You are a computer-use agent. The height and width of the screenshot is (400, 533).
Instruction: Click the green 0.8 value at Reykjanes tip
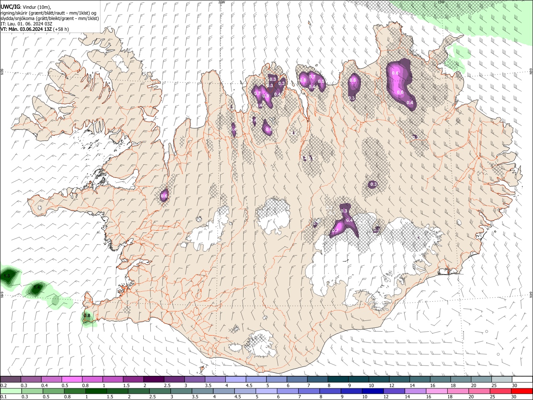pos(87,316)
